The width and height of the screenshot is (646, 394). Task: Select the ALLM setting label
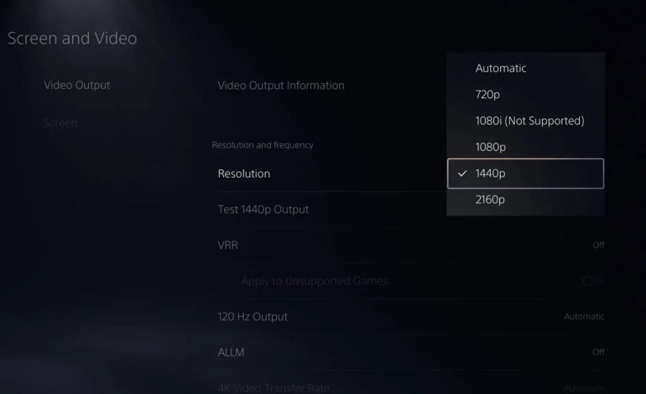coord(231,352)
